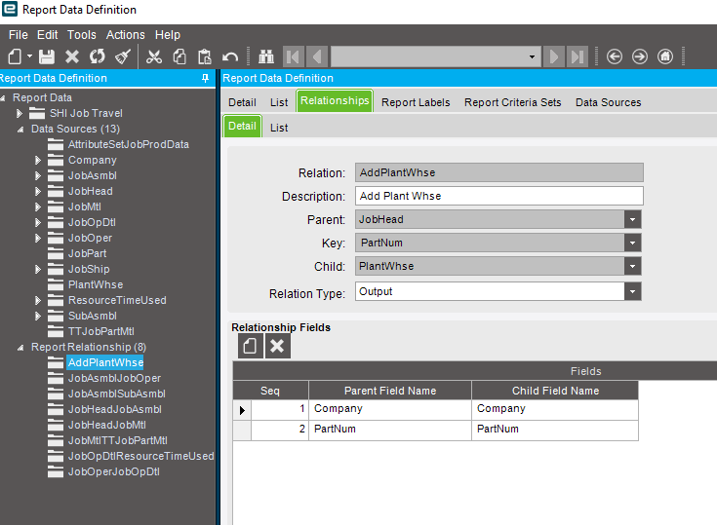717x525 pixels.
Task: Switch to the Report Criteria Sets tab
Action: (x=512, y=102)
